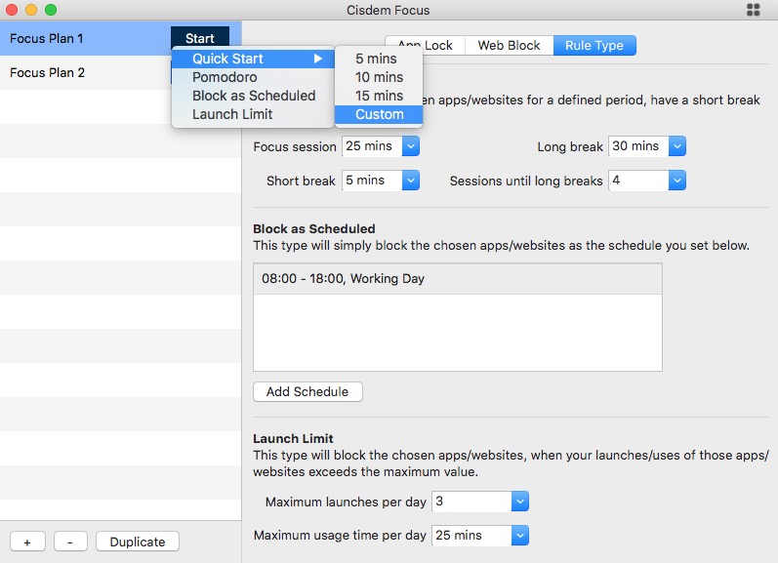The image size is (778, 563).
Task: Click the Start button for Focus Plan 1
Action: pyautogui.click(x=200, y=38)
